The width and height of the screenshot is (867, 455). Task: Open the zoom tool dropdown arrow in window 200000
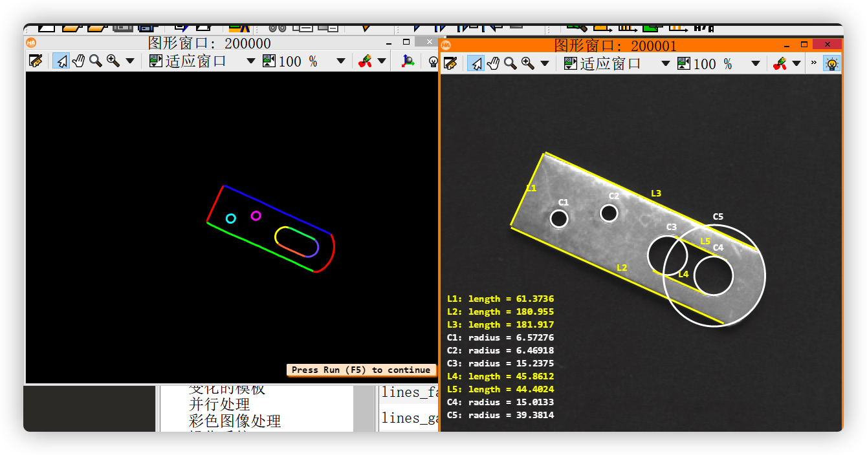point(129,61)
